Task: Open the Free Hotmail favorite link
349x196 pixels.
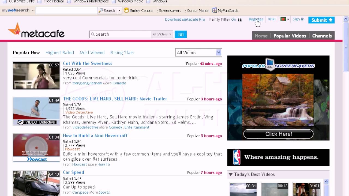Action: click(x=51, y=1)
